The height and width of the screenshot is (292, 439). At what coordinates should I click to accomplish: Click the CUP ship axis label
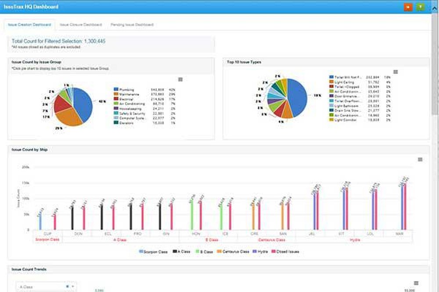point(47,234)
